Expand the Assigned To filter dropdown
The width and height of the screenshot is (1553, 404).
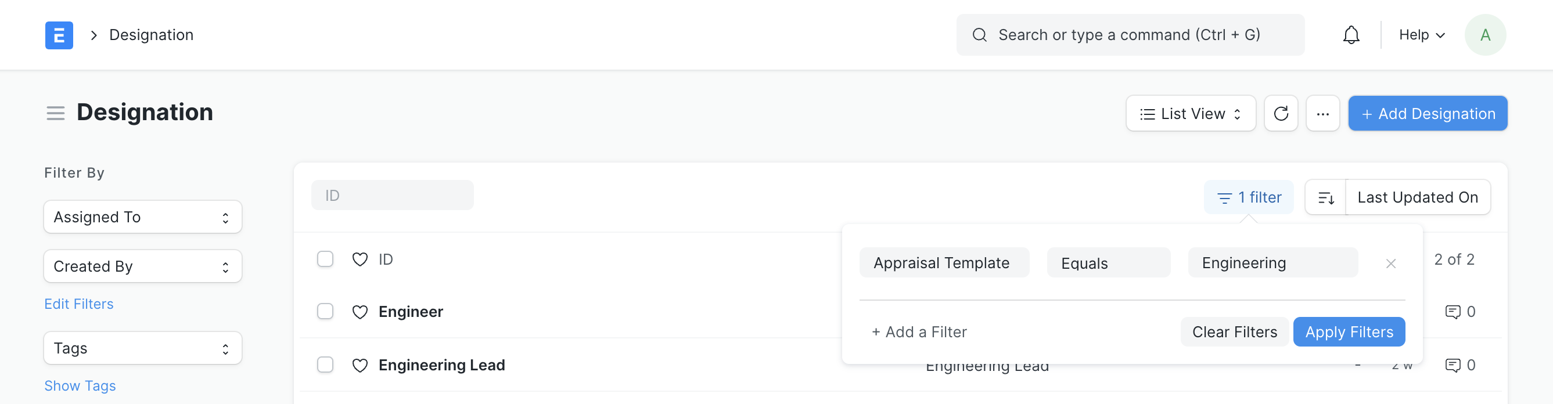pyautogui.click(x=143, y=217)
